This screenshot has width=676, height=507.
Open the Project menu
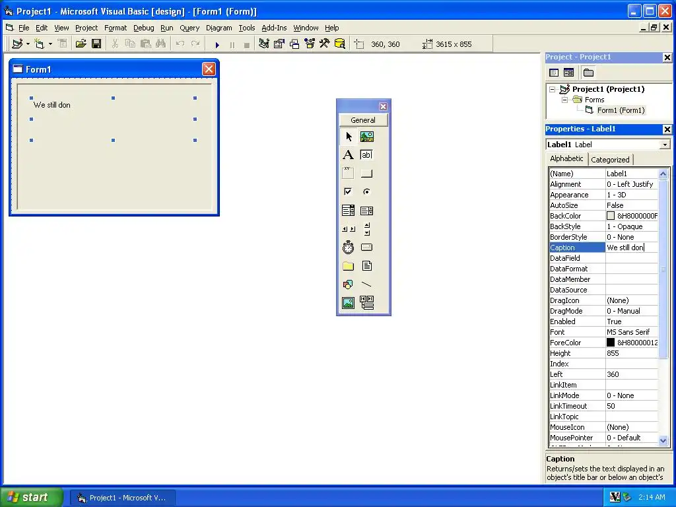[86, 28]
